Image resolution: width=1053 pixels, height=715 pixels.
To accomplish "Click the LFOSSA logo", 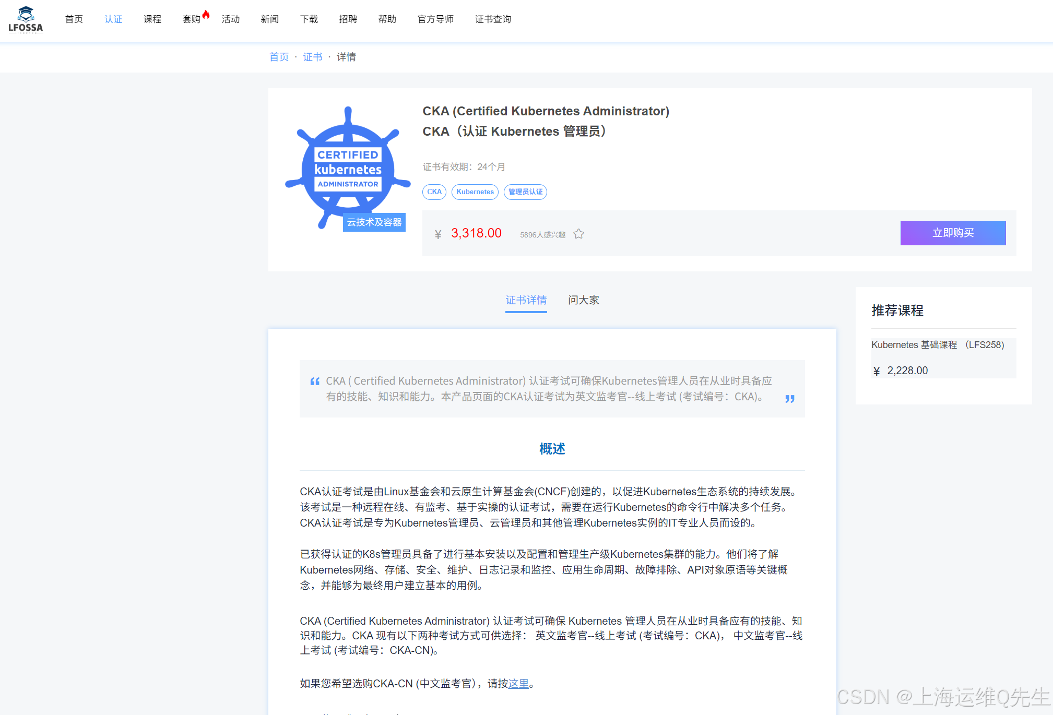I will (x=26, y=20).
